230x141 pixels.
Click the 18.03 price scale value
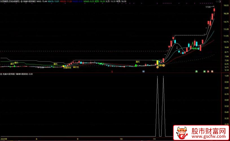click(226, 5)
